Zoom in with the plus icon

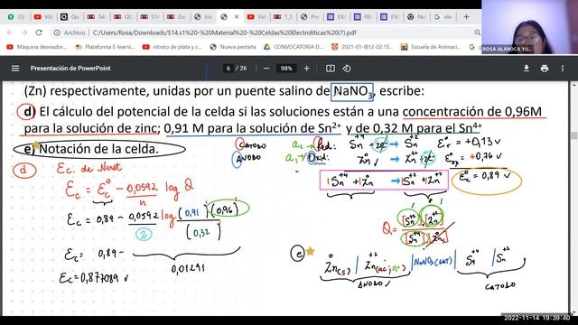click(306, 69)
